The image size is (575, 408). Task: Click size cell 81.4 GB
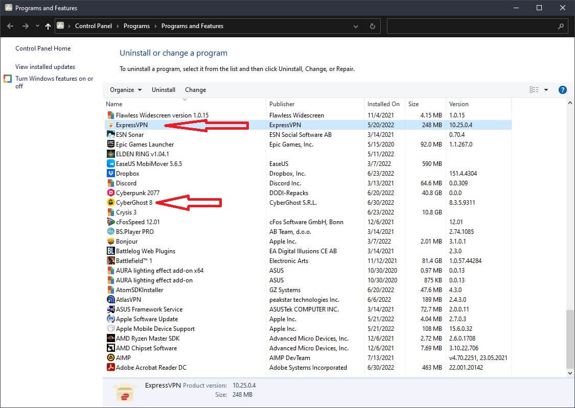pyautogui.click(x=431, y=261)
